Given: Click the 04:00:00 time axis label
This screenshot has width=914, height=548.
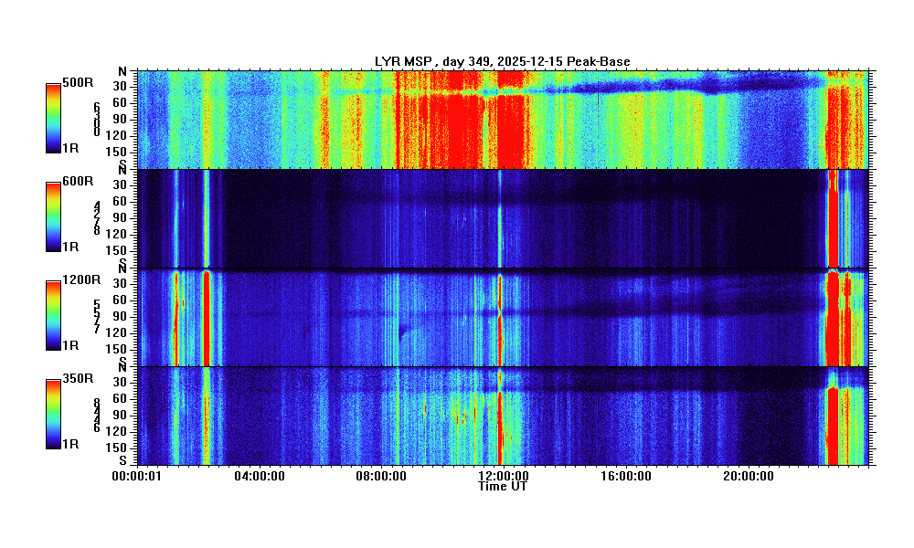Looking at the screenshot, I should (260, 476).
